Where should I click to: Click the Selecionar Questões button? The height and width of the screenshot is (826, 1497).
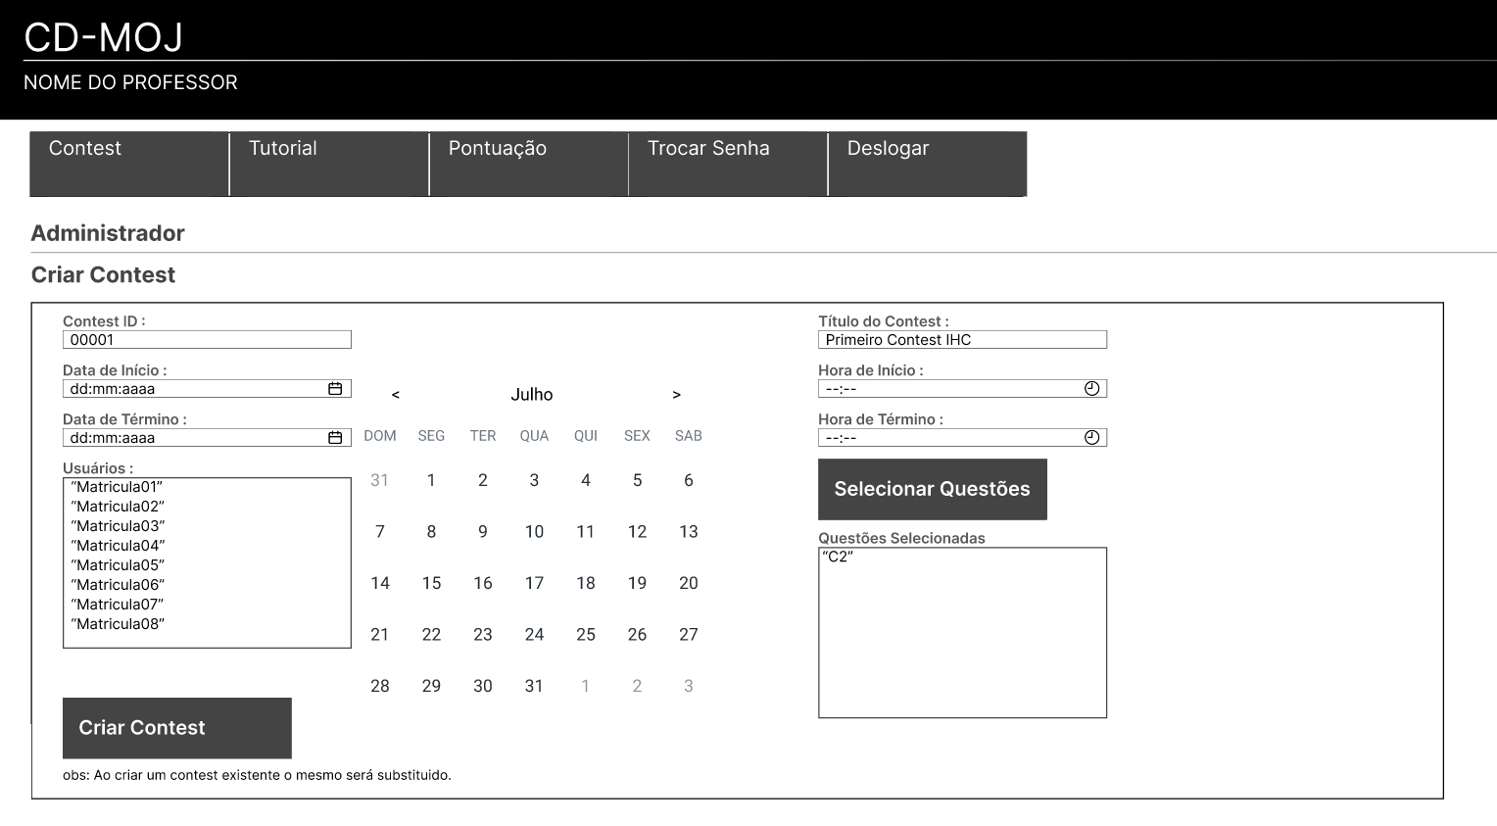933,489
